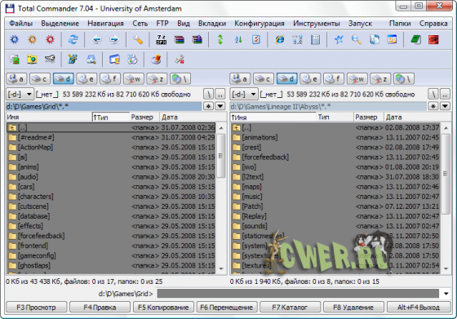Click the blue gear toolbar icon
The width and height of the screenshot is (457, 319).
(x=15, y=39)
